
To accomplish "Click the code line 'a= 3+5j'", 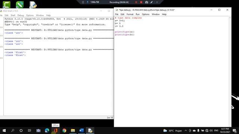I will pyautogui.click(x=120, y=21).
